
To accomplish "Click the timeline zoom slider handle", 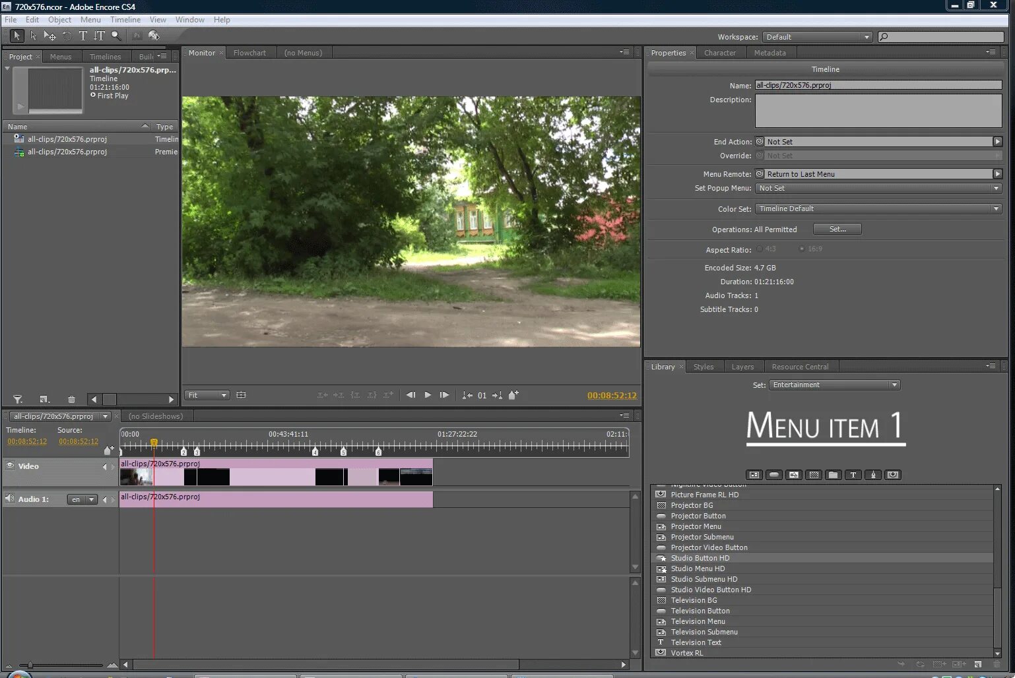I will [30, 665].
